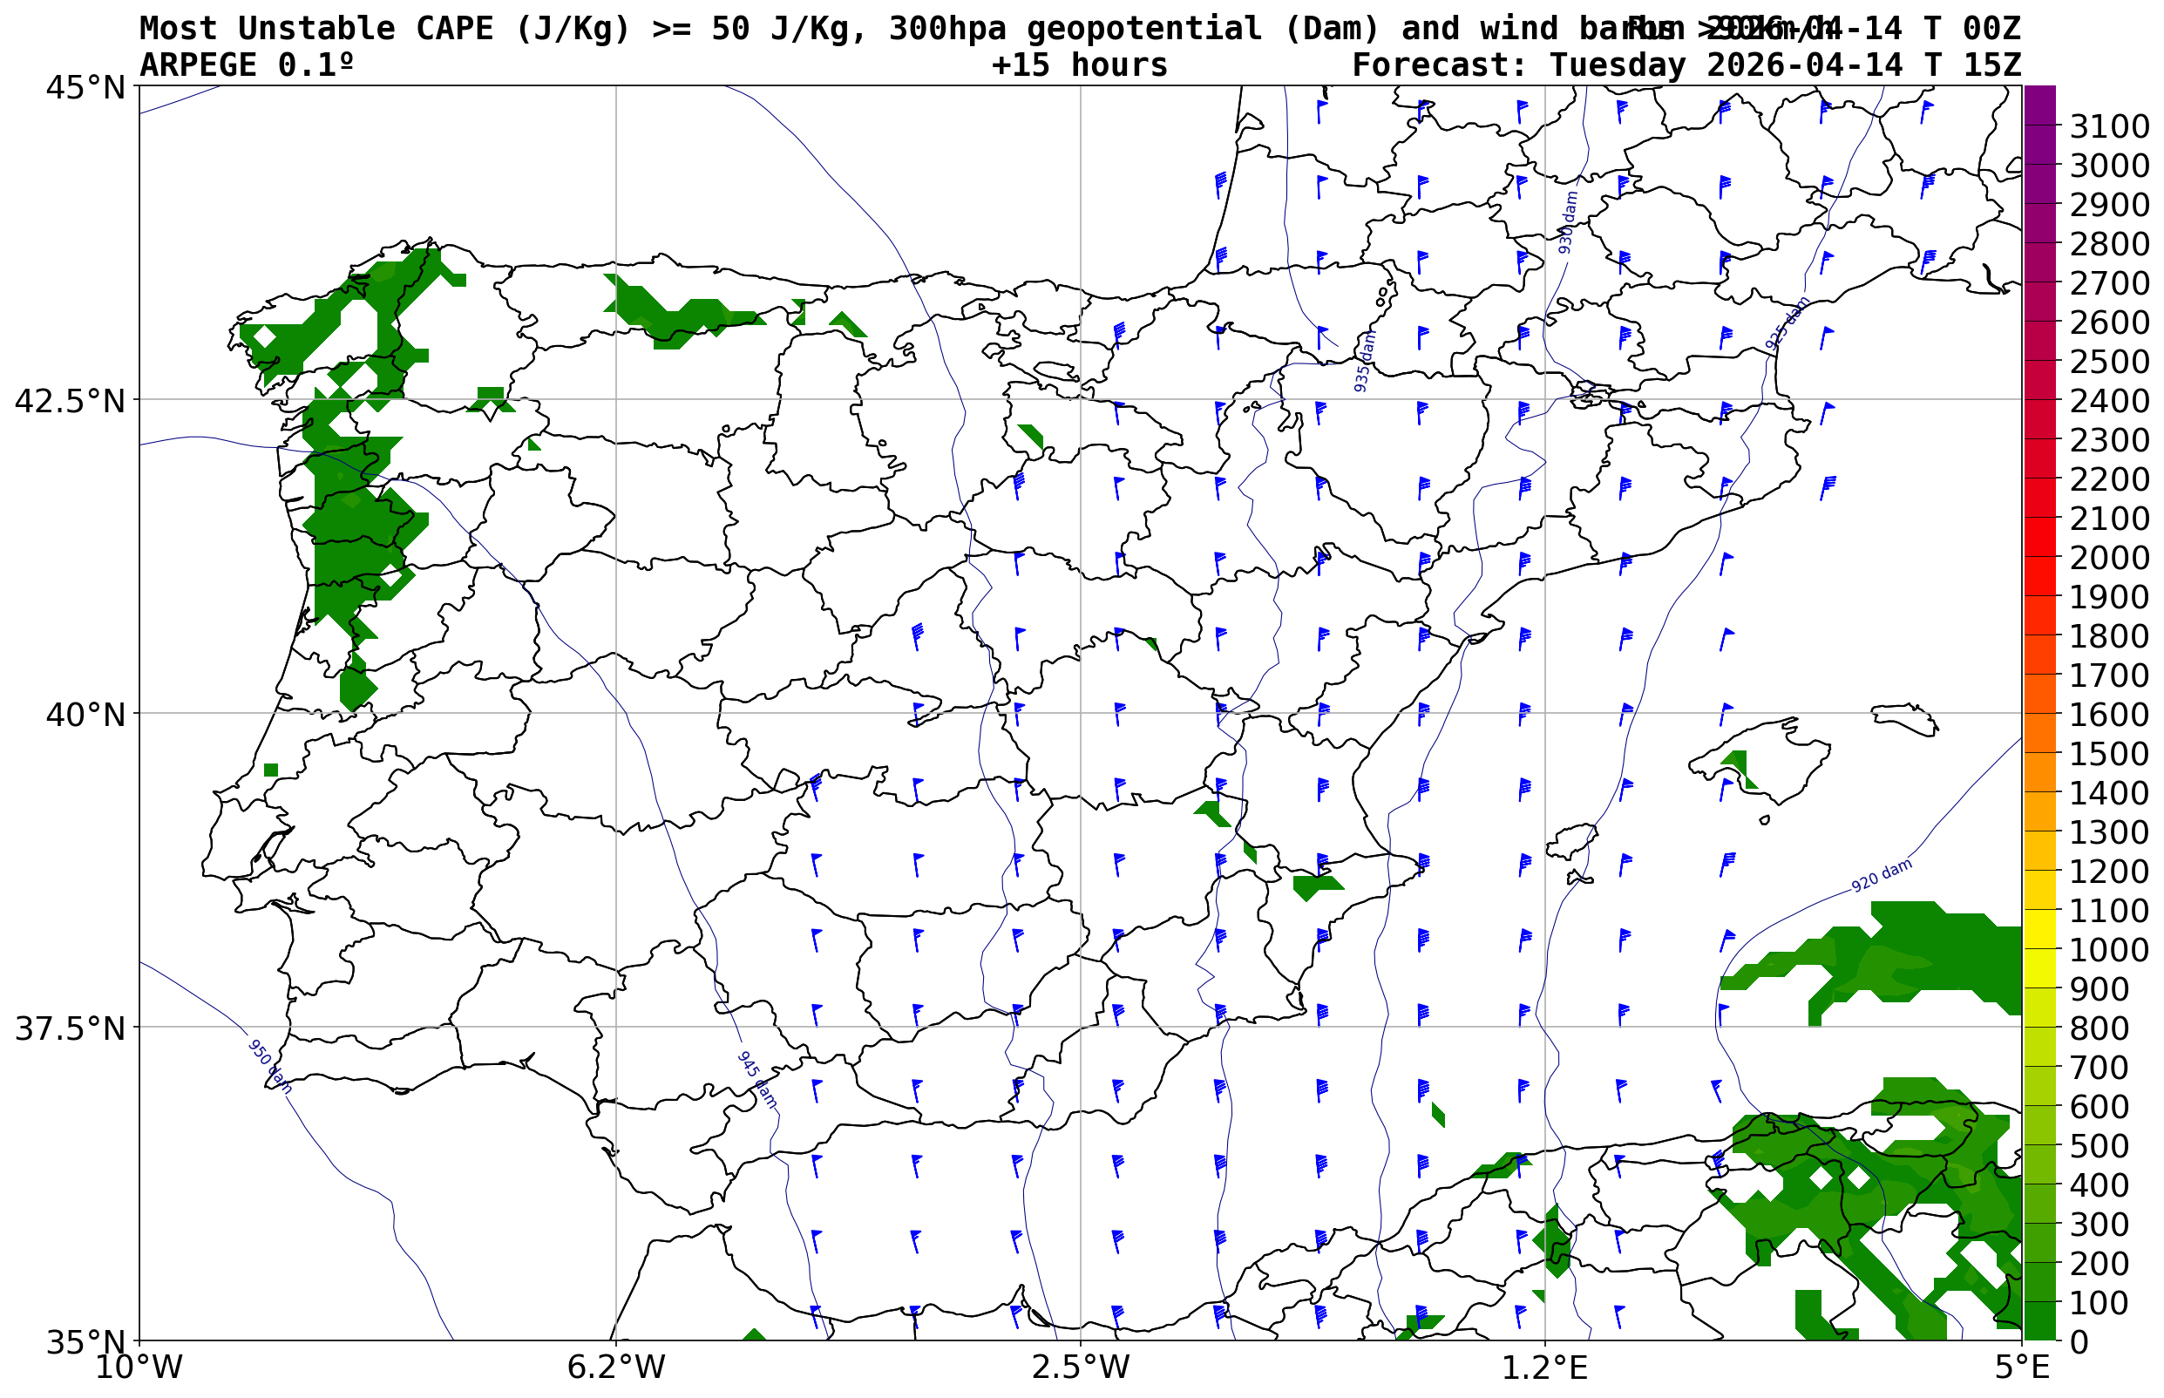Click the 10°W longitude axis label
The width and height of the screenshot is (2164, 1398).
click(139, 1367)
